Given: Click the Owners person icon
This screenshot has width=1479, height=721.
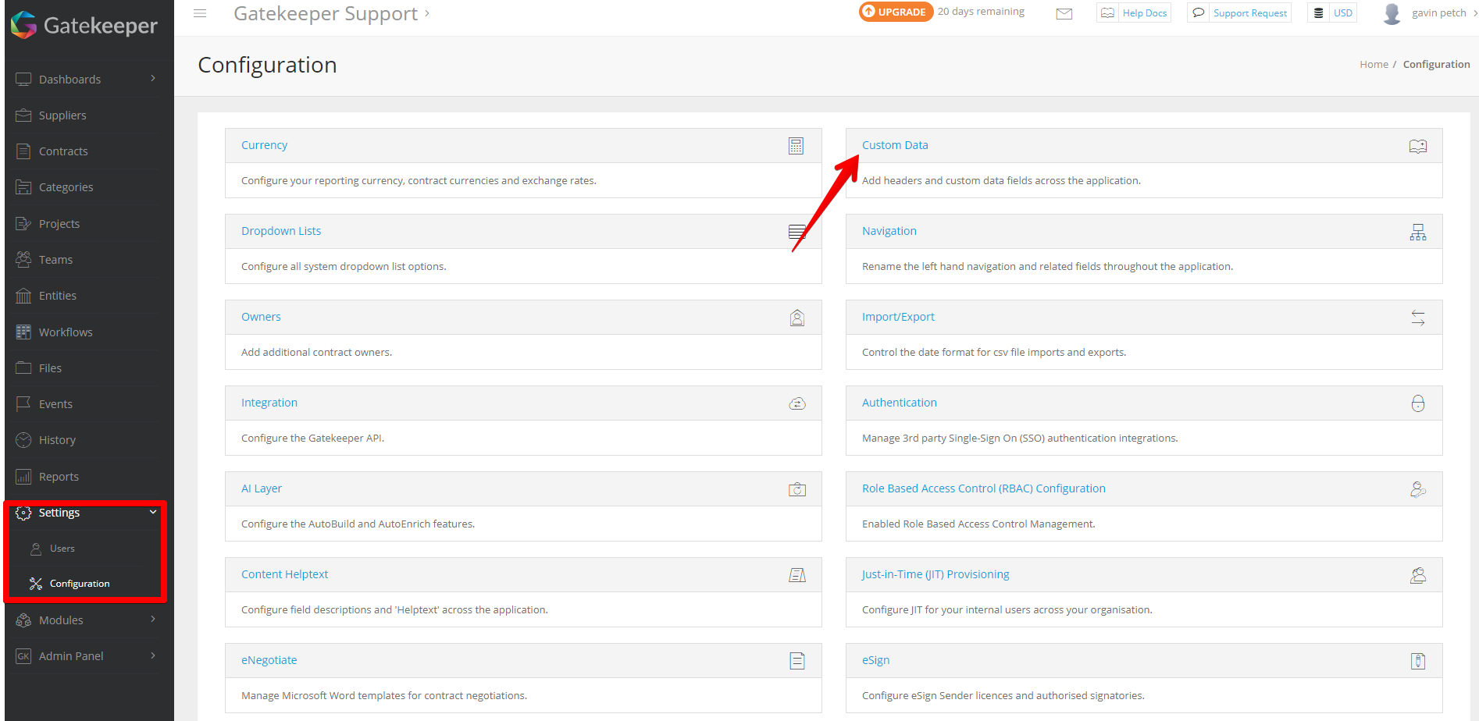Looking at the screenshot, I should click(797, 318).
